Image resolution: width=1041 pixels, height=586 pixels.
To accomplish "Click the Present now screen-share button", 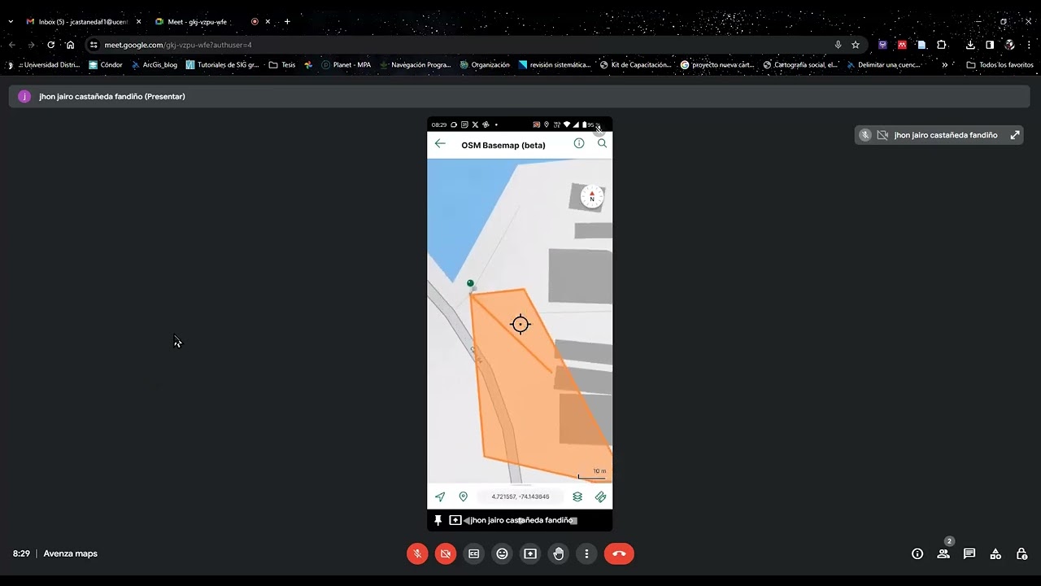I will [530, 553].
